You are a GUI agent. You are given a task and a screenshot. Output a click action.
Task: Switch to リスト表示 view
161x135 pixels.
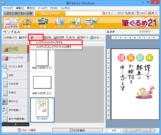77,130
